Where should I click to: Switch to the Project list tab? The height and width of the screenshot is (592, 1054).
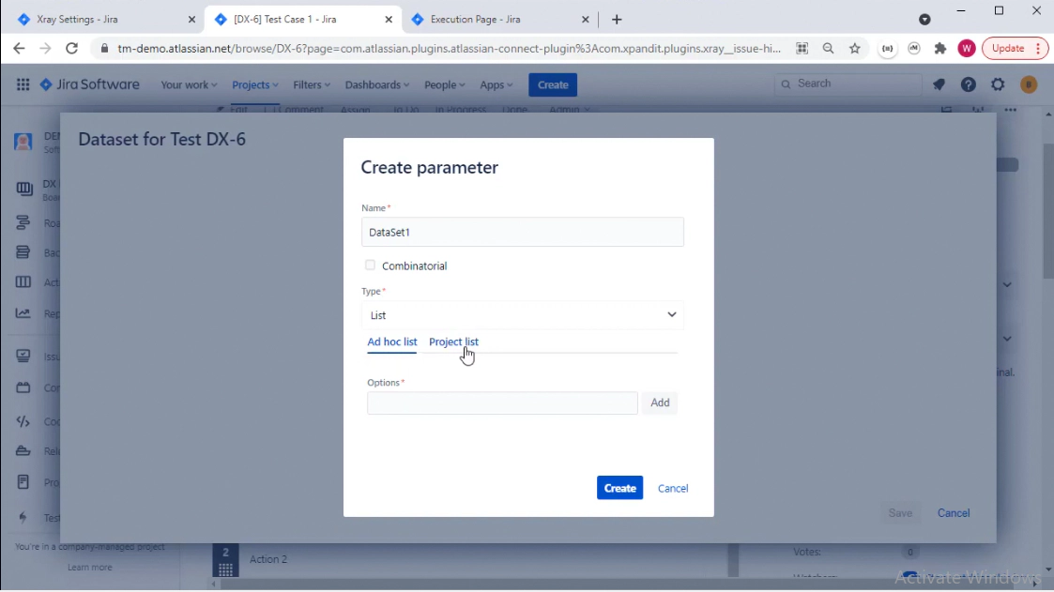[x=453, y=342]
